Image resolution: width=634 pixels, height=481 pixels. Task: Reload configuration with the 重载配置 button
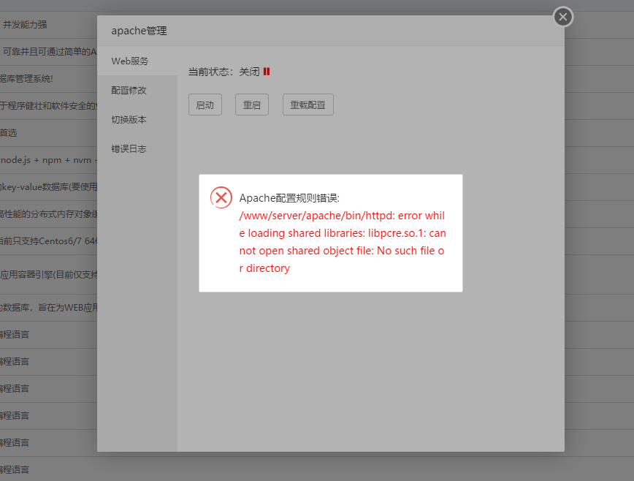click(x=308, y=105)
